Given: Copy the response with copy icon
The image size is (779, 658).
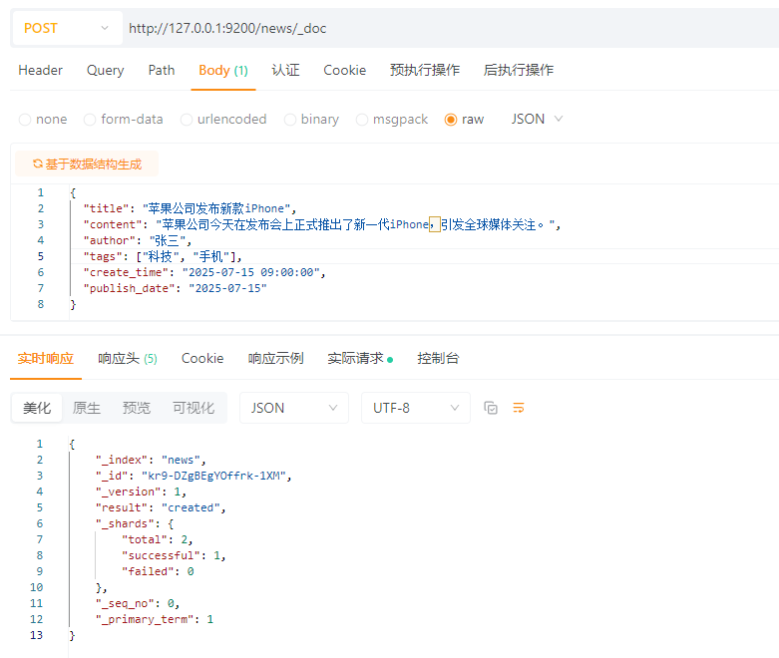Looking at the screenshot, I should click(x=491, y=408).
